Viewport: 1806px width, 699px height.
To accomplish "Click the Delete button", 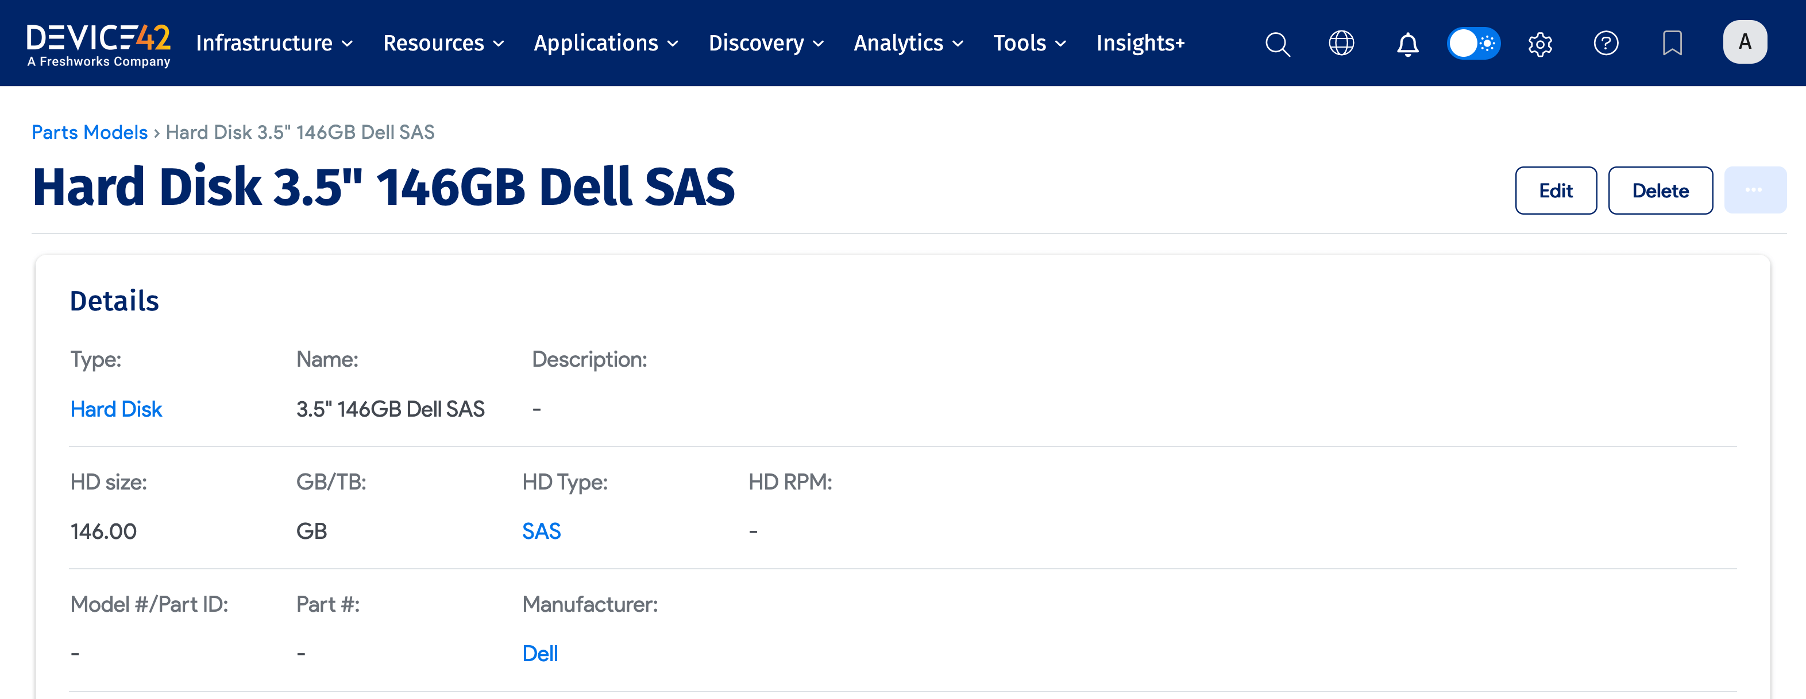I will coord(1660,191).
